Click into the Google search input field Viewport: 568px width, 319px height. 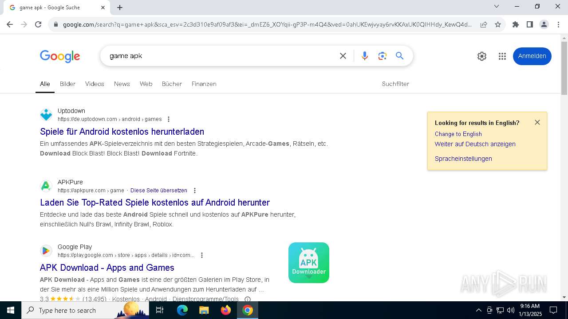pos(220,56)
